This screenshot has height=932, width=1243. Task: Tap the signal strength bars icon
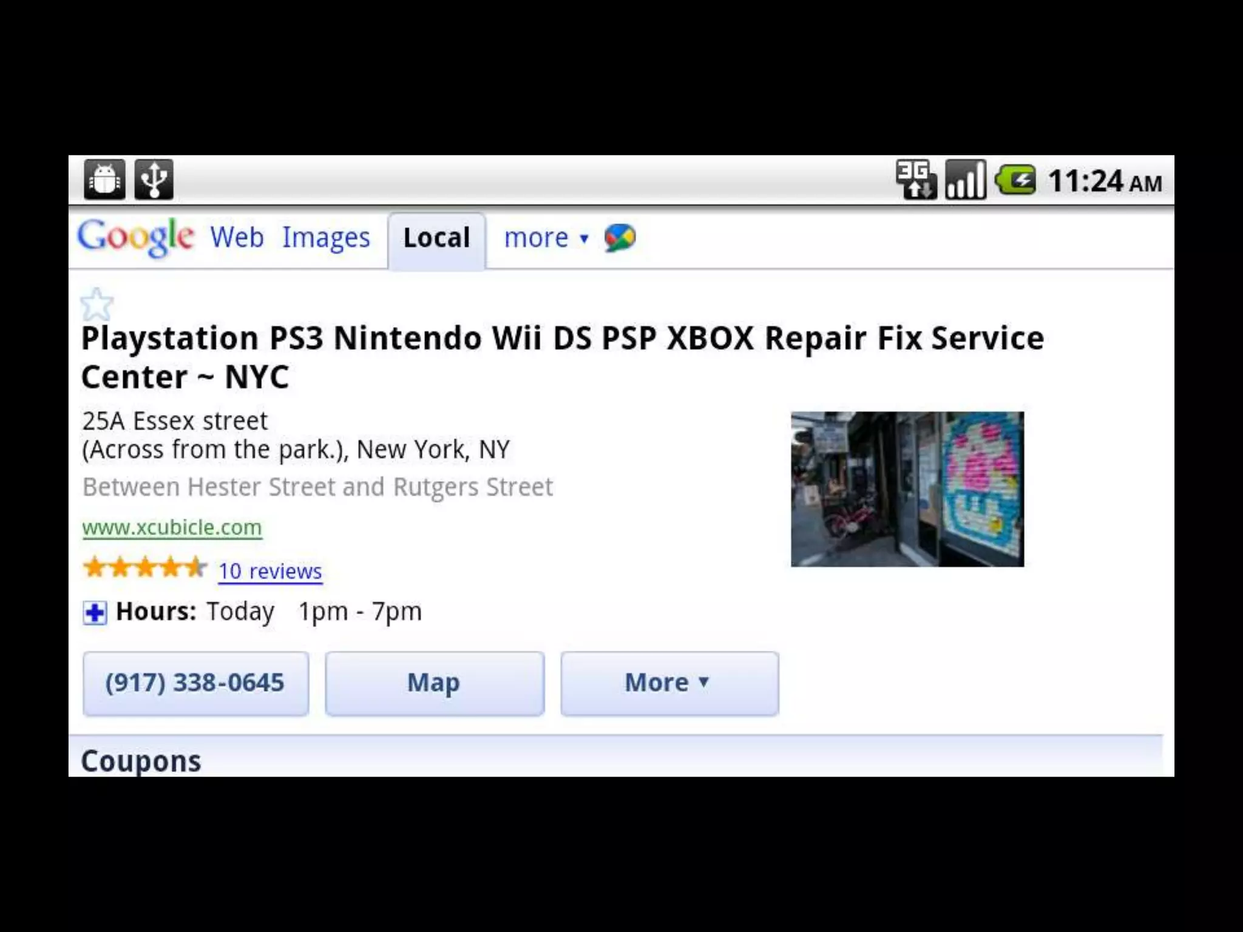coord(966,180)
